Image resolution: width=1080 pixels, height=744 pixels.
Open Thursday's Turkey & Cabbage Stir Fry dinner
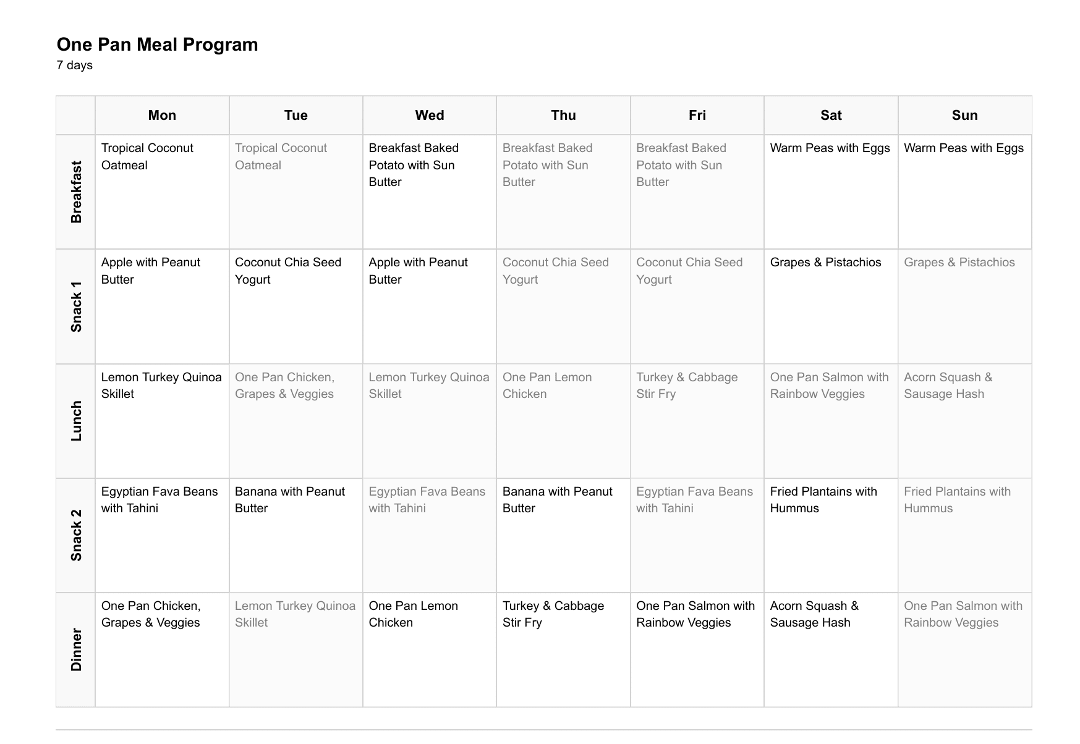pyautogui.click(x=553, y=614)
